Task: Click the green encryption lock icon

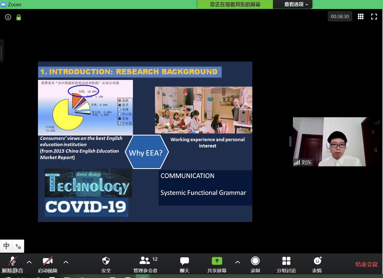Action: [19, 18]
